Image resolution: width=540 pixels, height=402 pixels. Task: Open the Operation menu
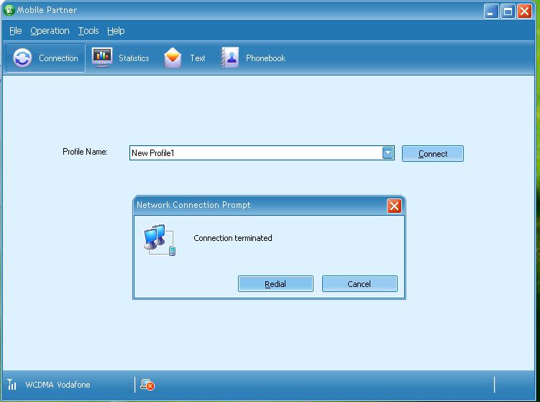click(50, 31)
